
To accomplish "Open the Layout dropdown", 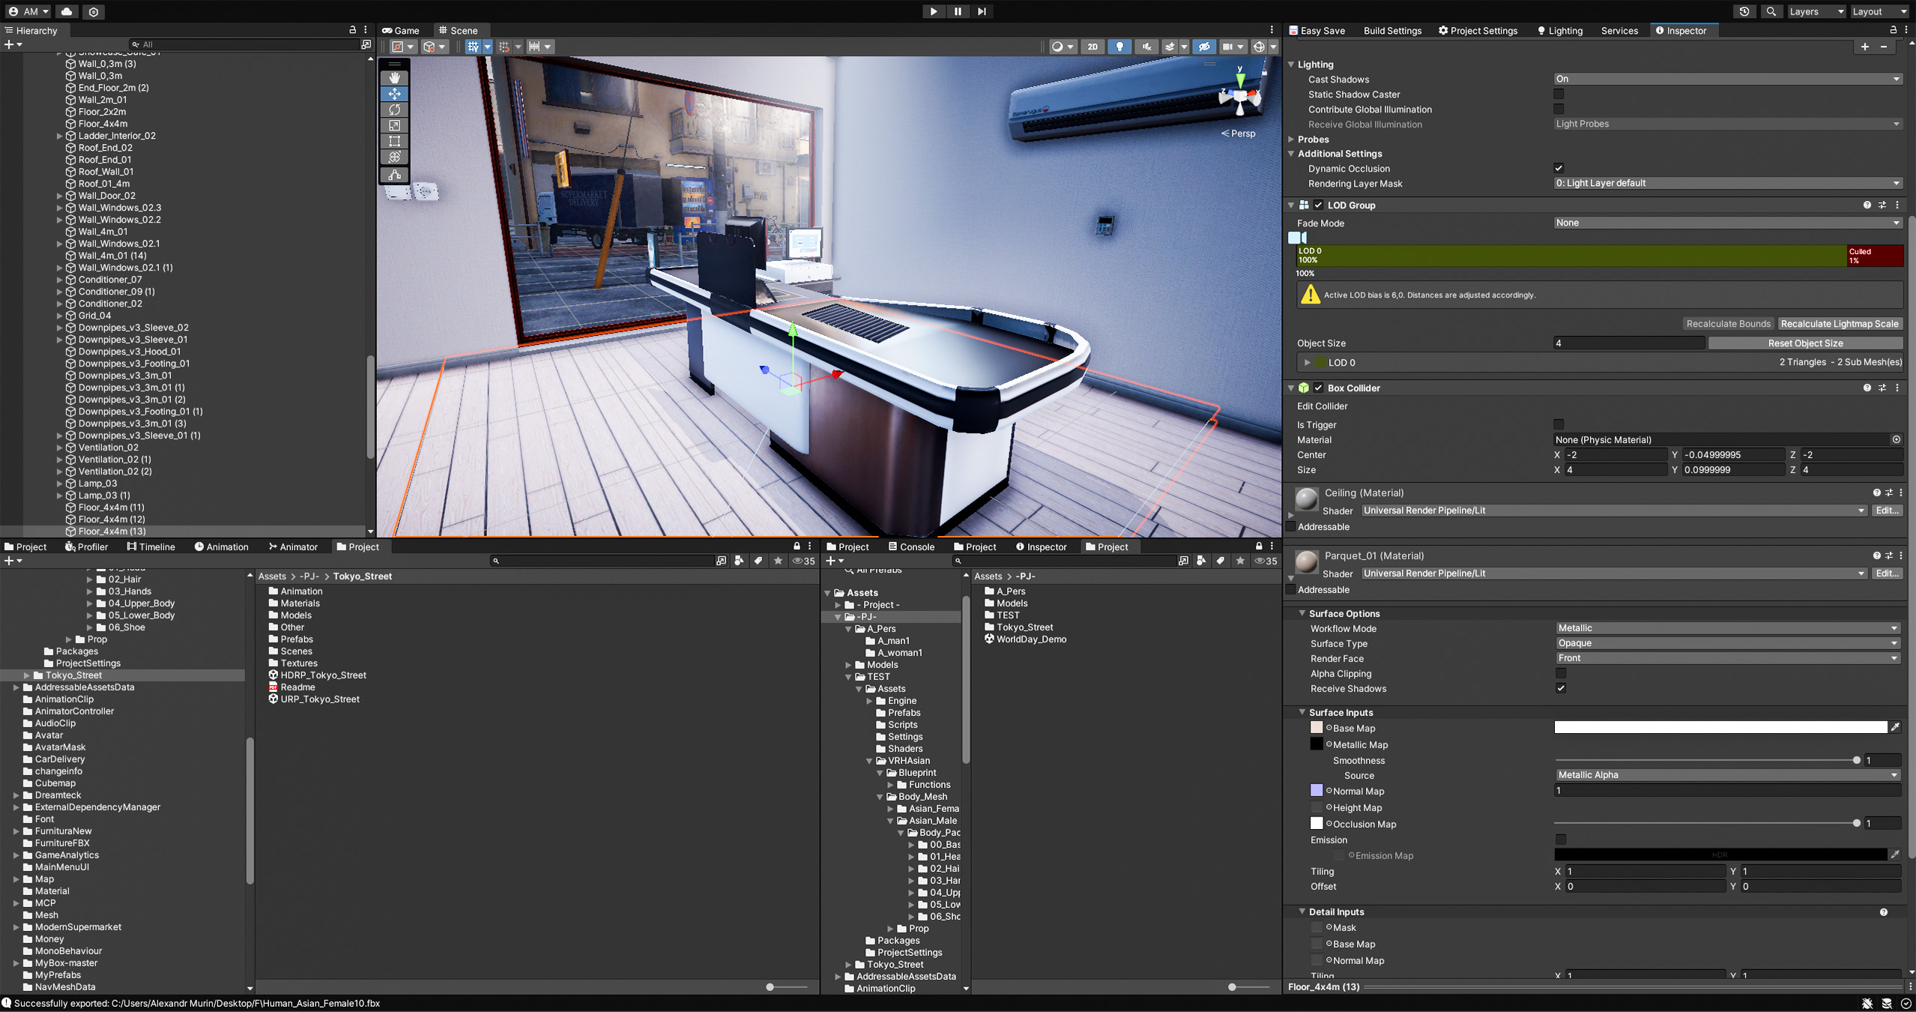I will [x=1879, y=11].
